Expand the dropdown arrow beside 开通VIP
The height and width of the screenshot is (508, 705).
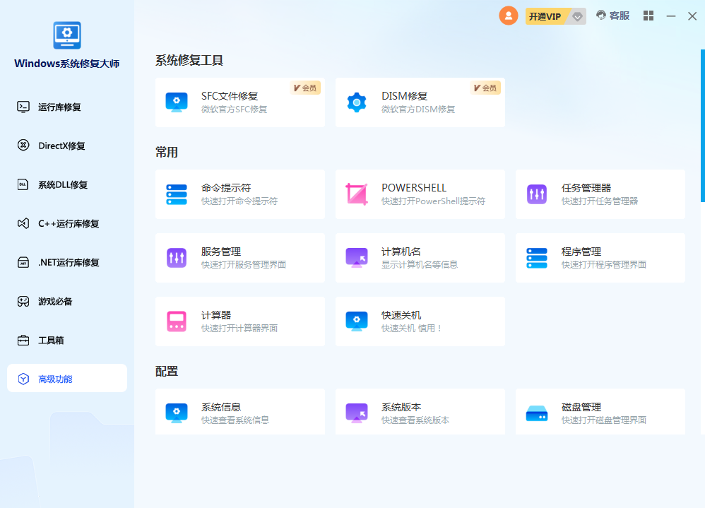coord(577,16)
